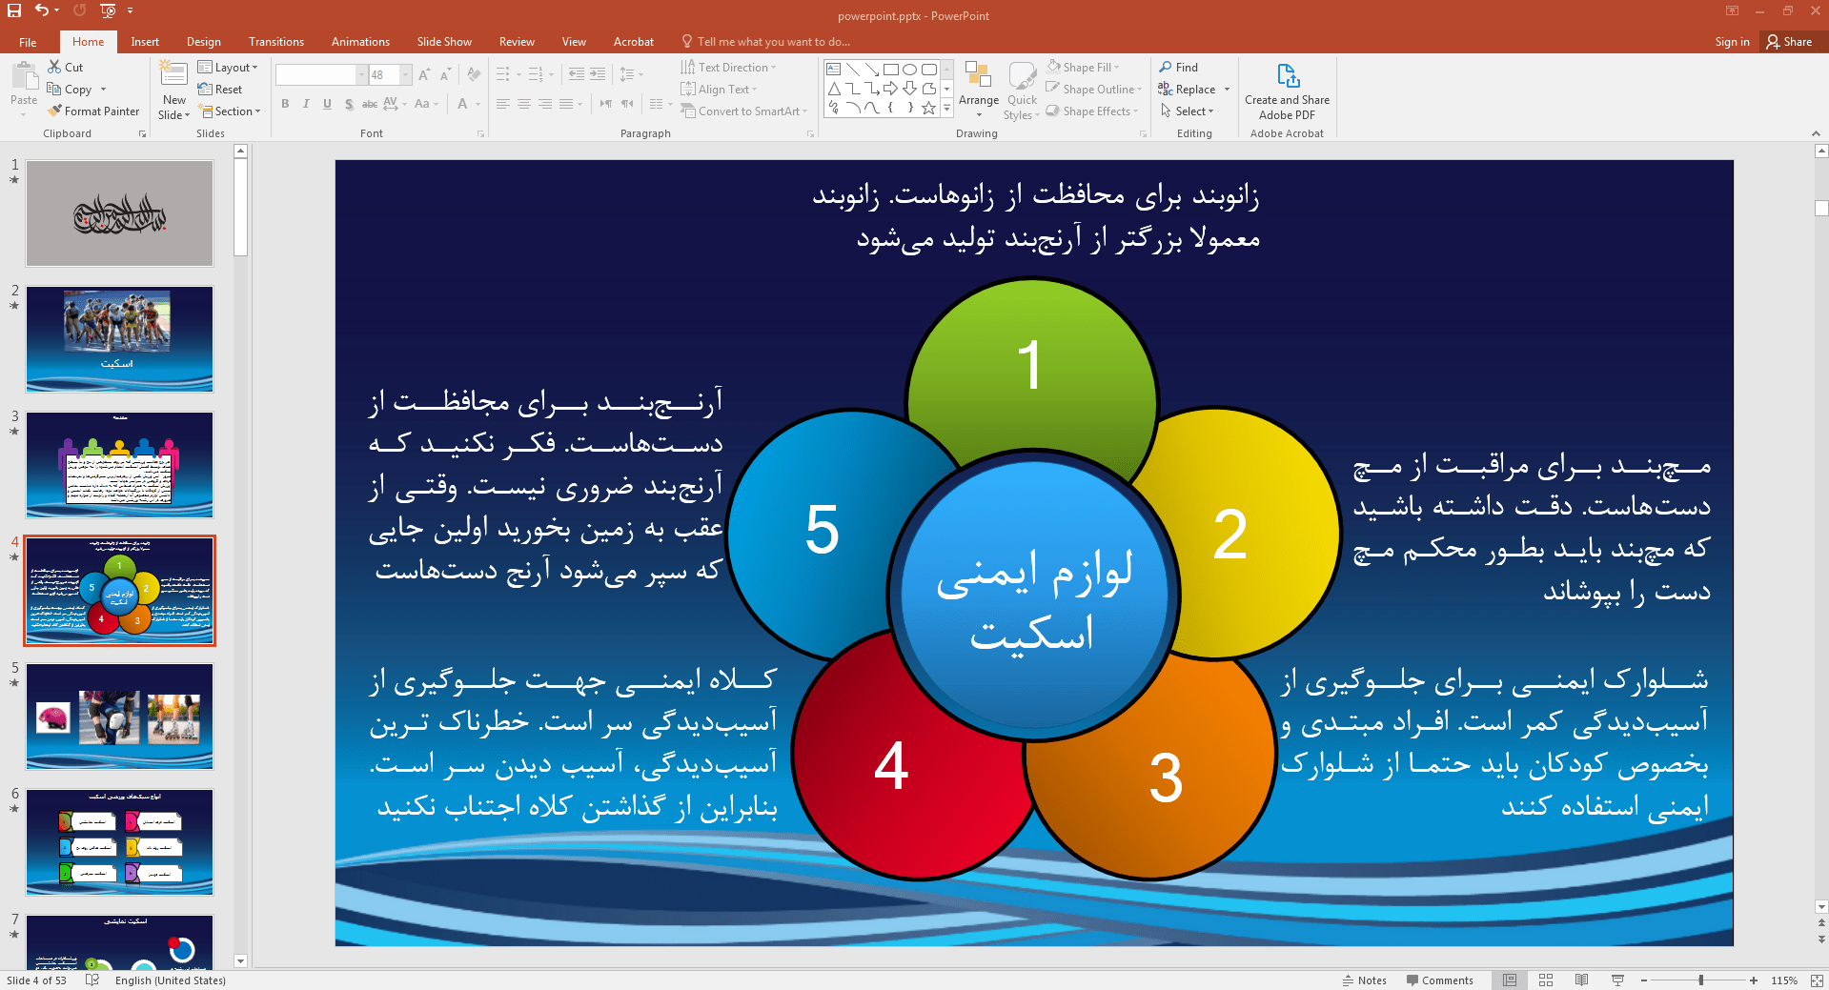The image size is (1829, 990).
Task: Clear all formatting eraser icon
Action: click(474, 74)
